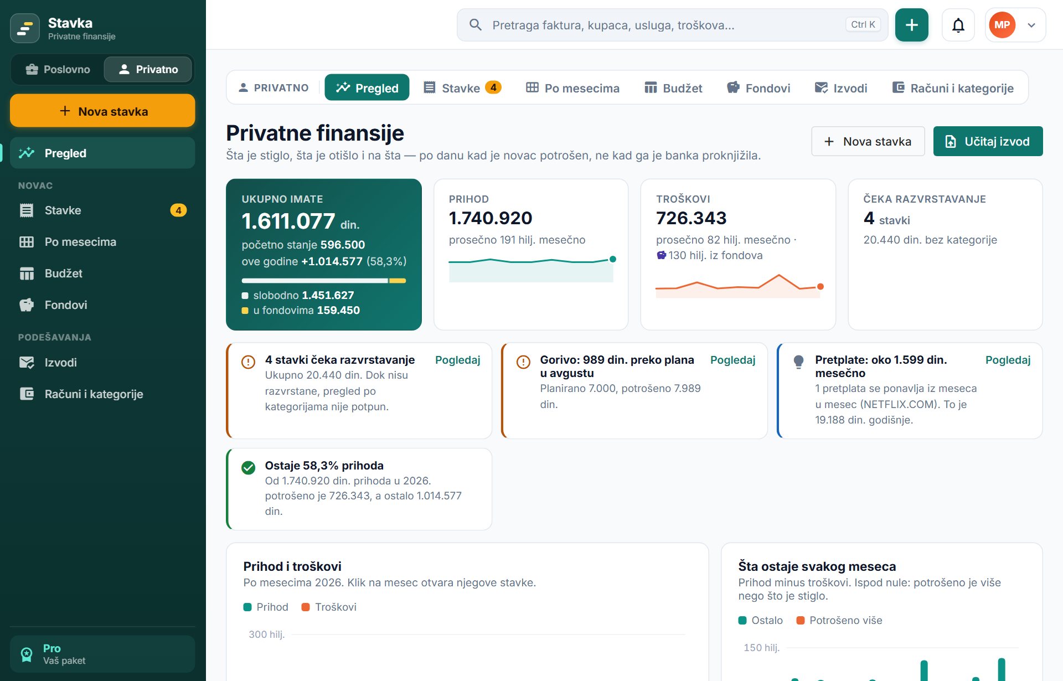Click the green checkmark on Ostaje 58,3% card
This screenshot has width=1063, height=681.
[x=249, y=468]
